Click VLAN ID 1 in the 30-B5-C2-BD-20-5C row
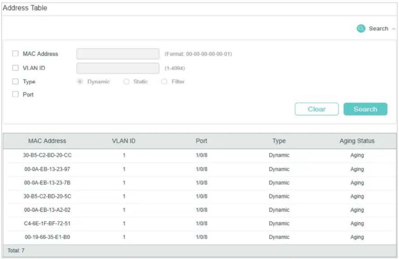 click(124, 196)
